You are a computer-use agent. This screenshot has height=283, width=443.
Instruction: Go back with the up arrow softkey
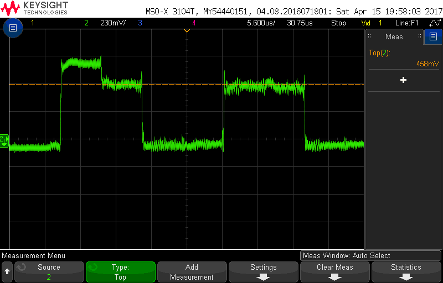[x=7, y=272]
